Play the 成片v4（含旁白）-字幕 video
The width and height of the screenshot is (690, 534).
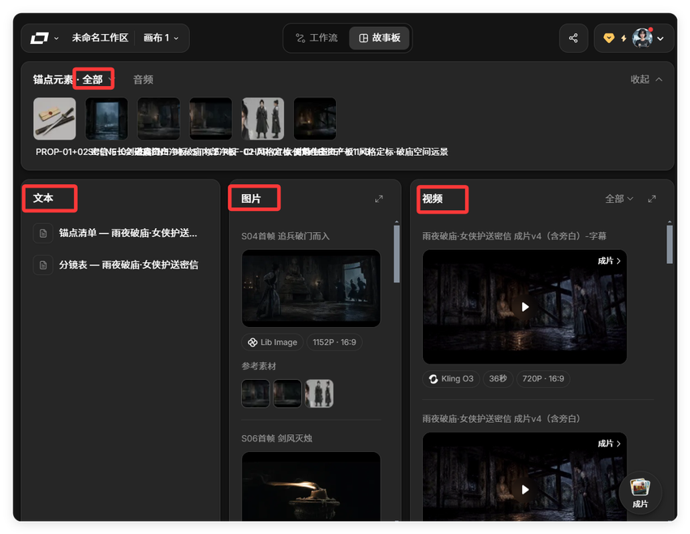[524, 307]
